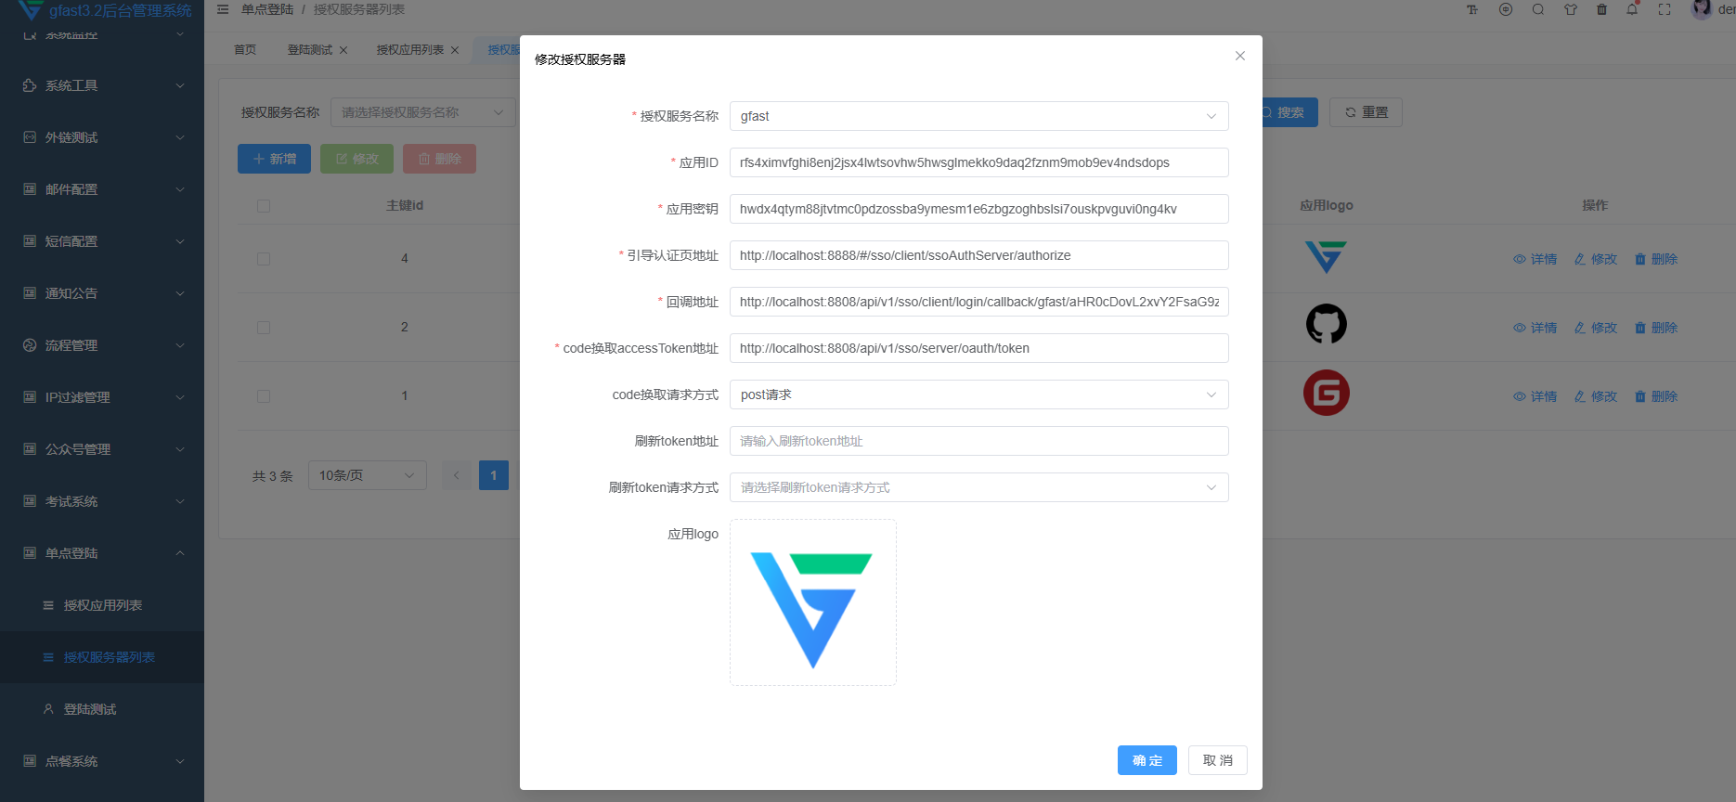Viewport: 1736px width, 802px height.
Task: Click the sidebar collapse hamburger icon
Action: pos(223,9)
